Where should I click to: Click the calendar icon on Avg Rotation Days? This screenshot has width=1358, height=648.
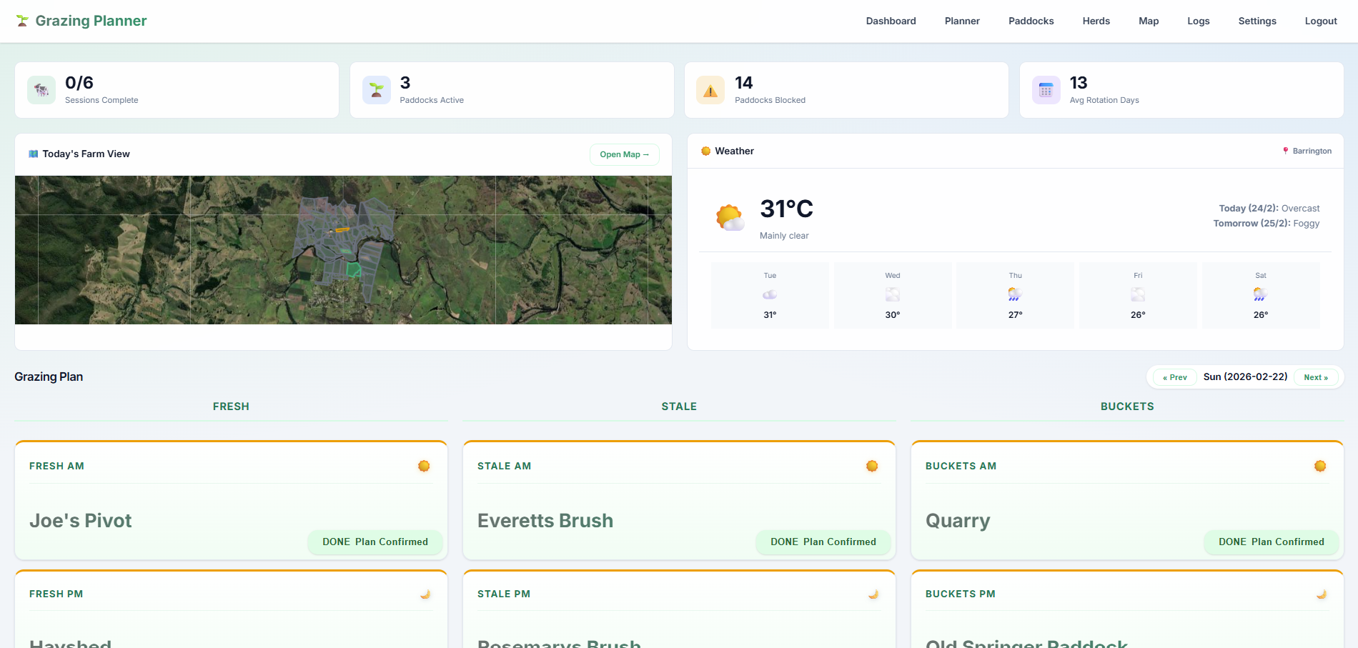click(x=1046, y=89)
